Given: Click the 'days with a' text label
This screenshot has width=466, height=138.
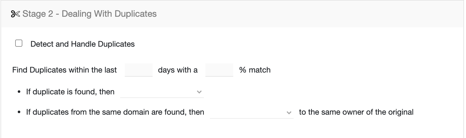Looking at the screenshot, I should (178, 70).
